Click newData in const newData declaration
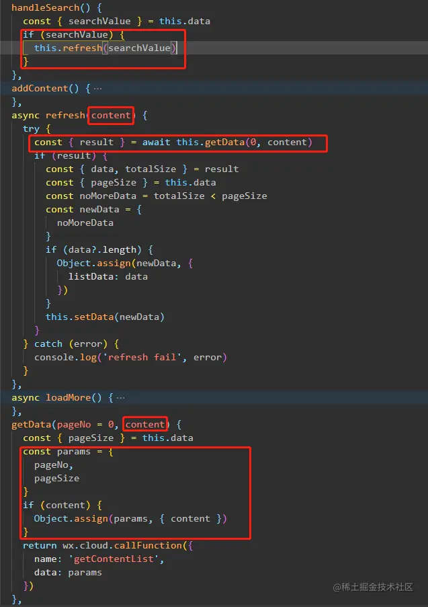The height and width of the screenshot is (607, 428). [x=99, y=210]
